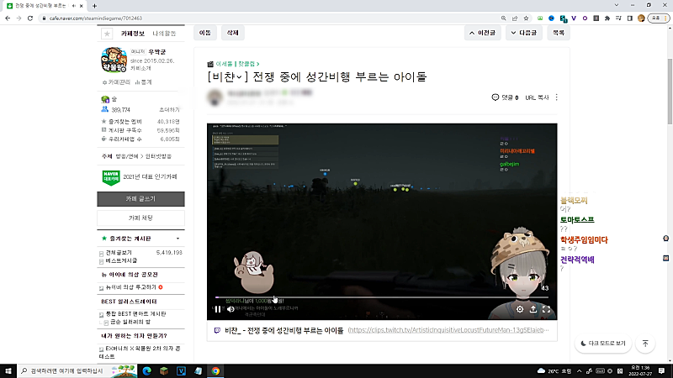Viewport: 673px width, 378px height.
Task: Click the Windows taskbar search box
Action: coord(77,370)
